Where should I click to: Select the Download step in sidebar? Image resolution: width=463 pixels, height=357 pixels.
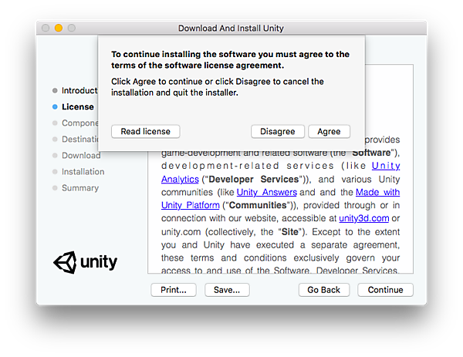tap(81, 156)
